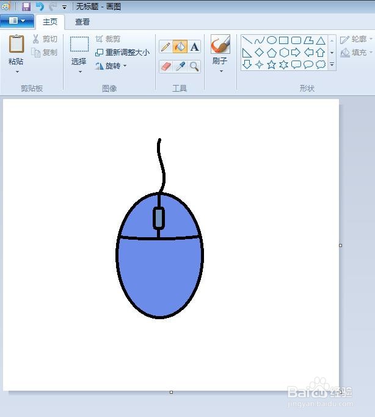This screenshot has width=375, height=417.
Task: Expand the 粘贴 dropdown arrow
Action: point(17,72)
